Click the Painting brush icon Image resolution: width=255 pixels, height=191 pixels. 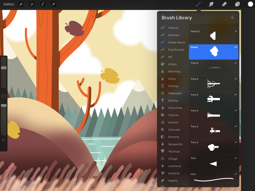pos(162,100)
